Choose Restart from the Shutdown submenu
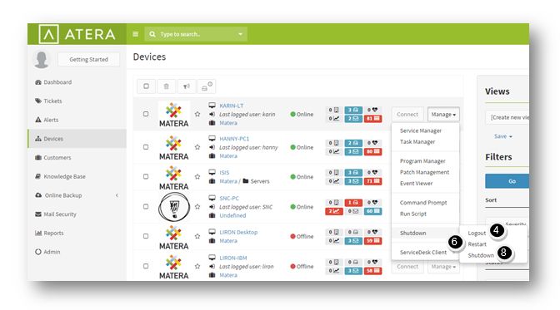This screenshot has height=310, width=560. point(477,244)
